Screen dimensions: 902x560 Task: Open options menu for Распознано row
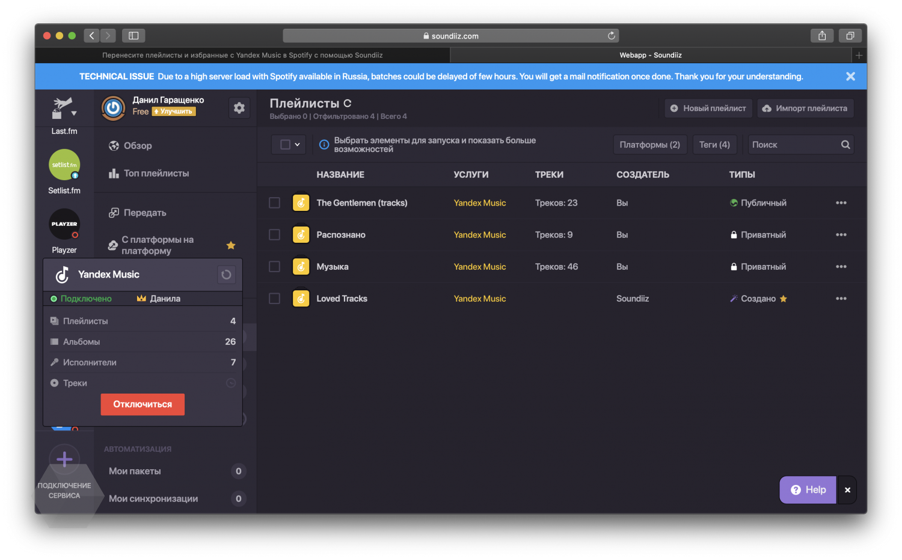click(x=841, y=235)
